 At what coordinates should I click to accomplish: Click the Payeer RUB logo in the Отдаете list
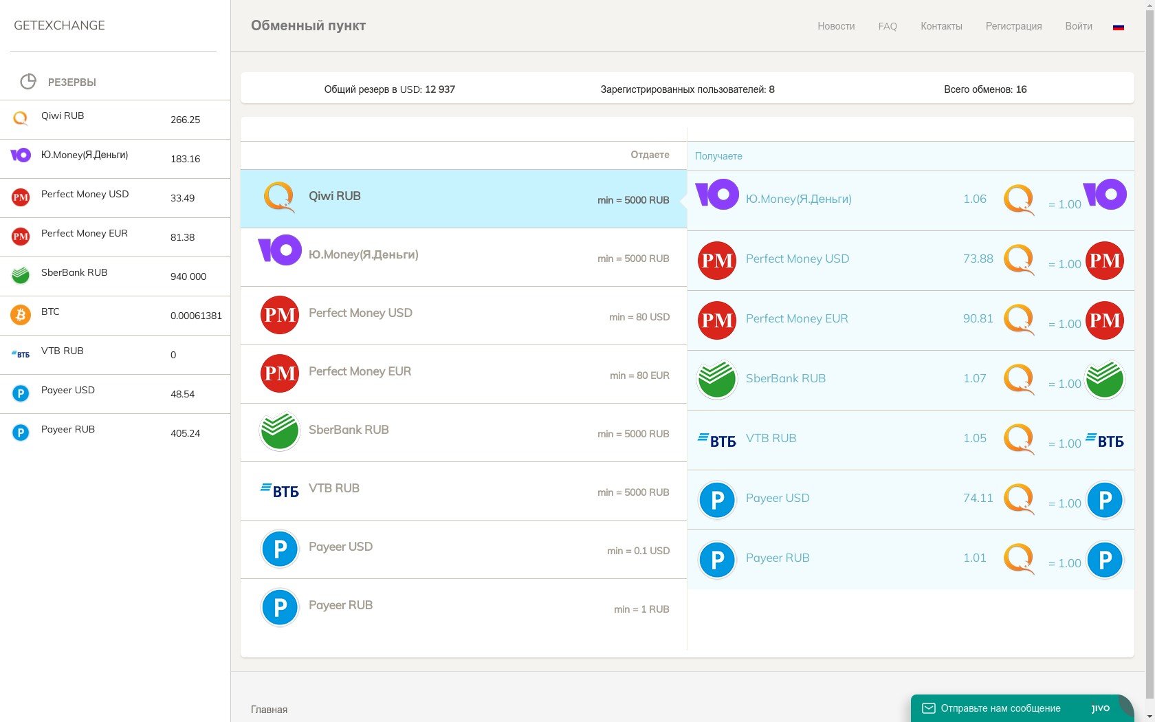click(x=280, y=607)
